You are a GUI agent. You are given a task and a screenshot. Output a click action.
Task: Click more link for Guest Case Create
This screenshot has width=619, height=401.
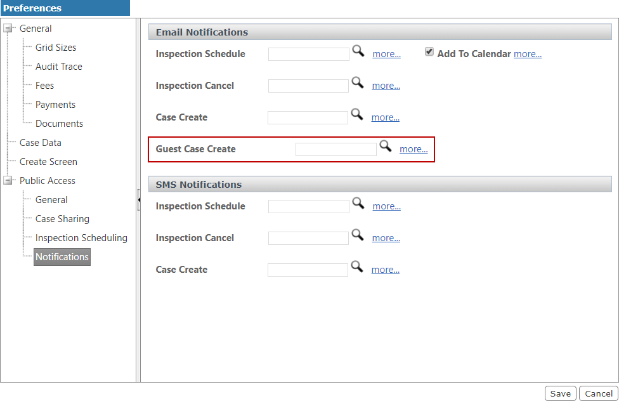pyautogui.click(x=413, y=149)
